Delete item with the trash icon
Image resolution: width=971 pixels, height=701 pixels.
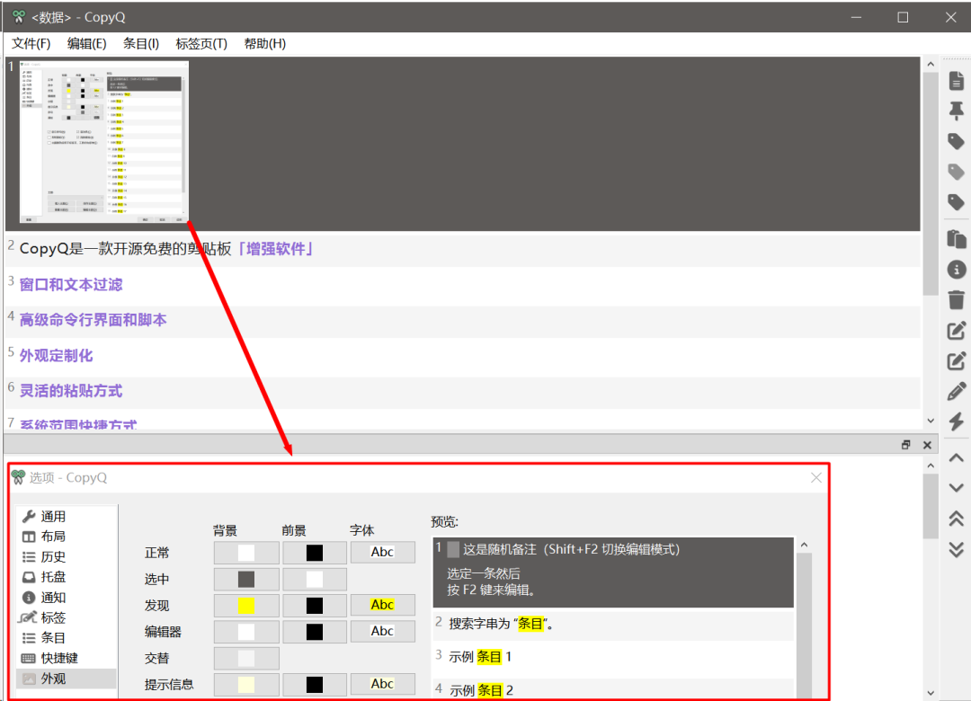956,299
